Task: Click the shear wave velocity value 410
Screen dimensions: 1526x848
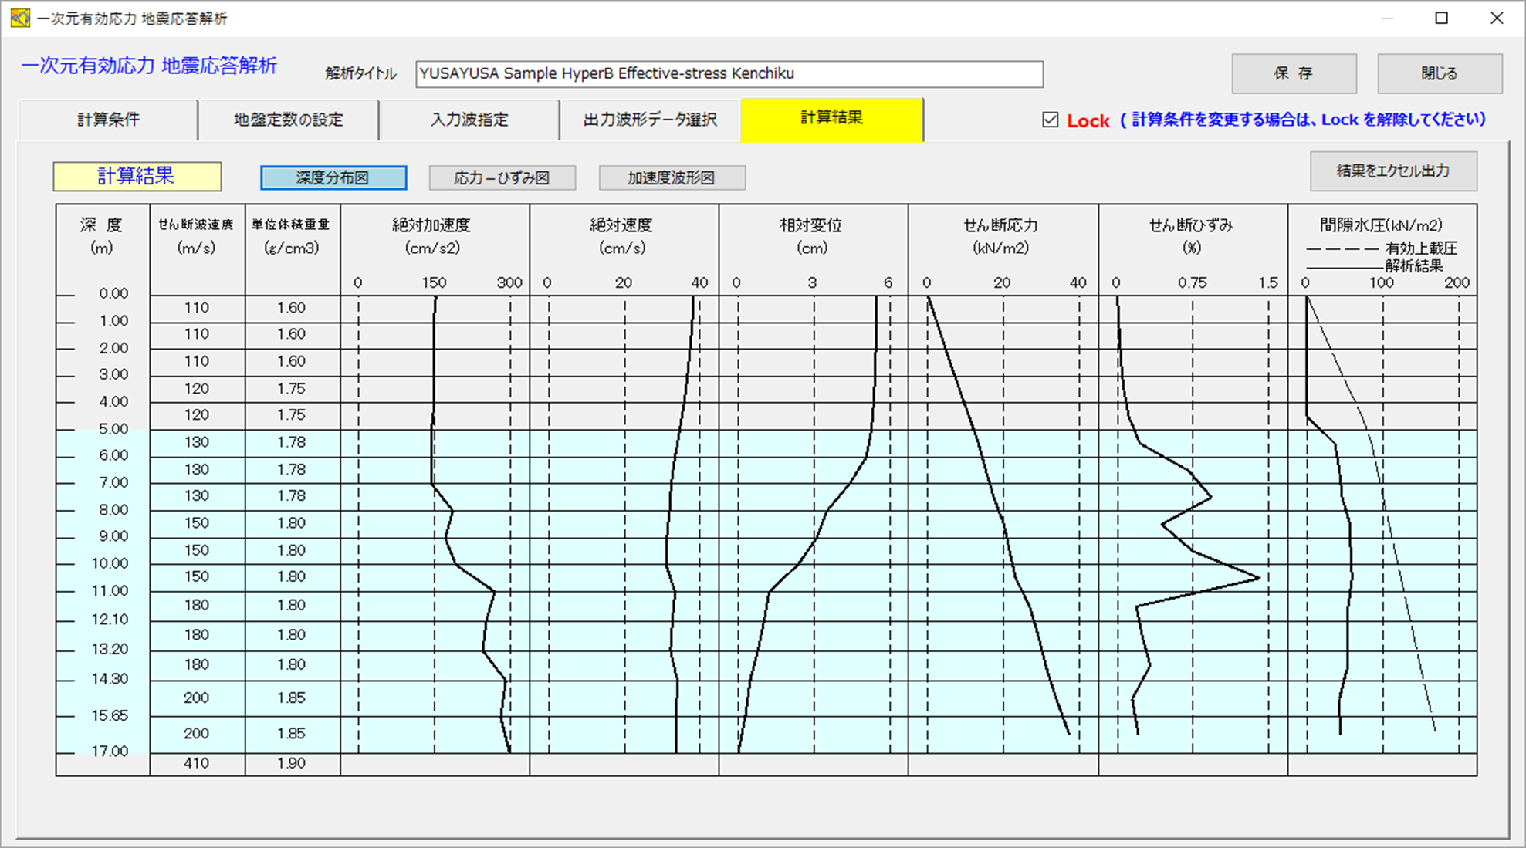Action: [x=196, y=763]
